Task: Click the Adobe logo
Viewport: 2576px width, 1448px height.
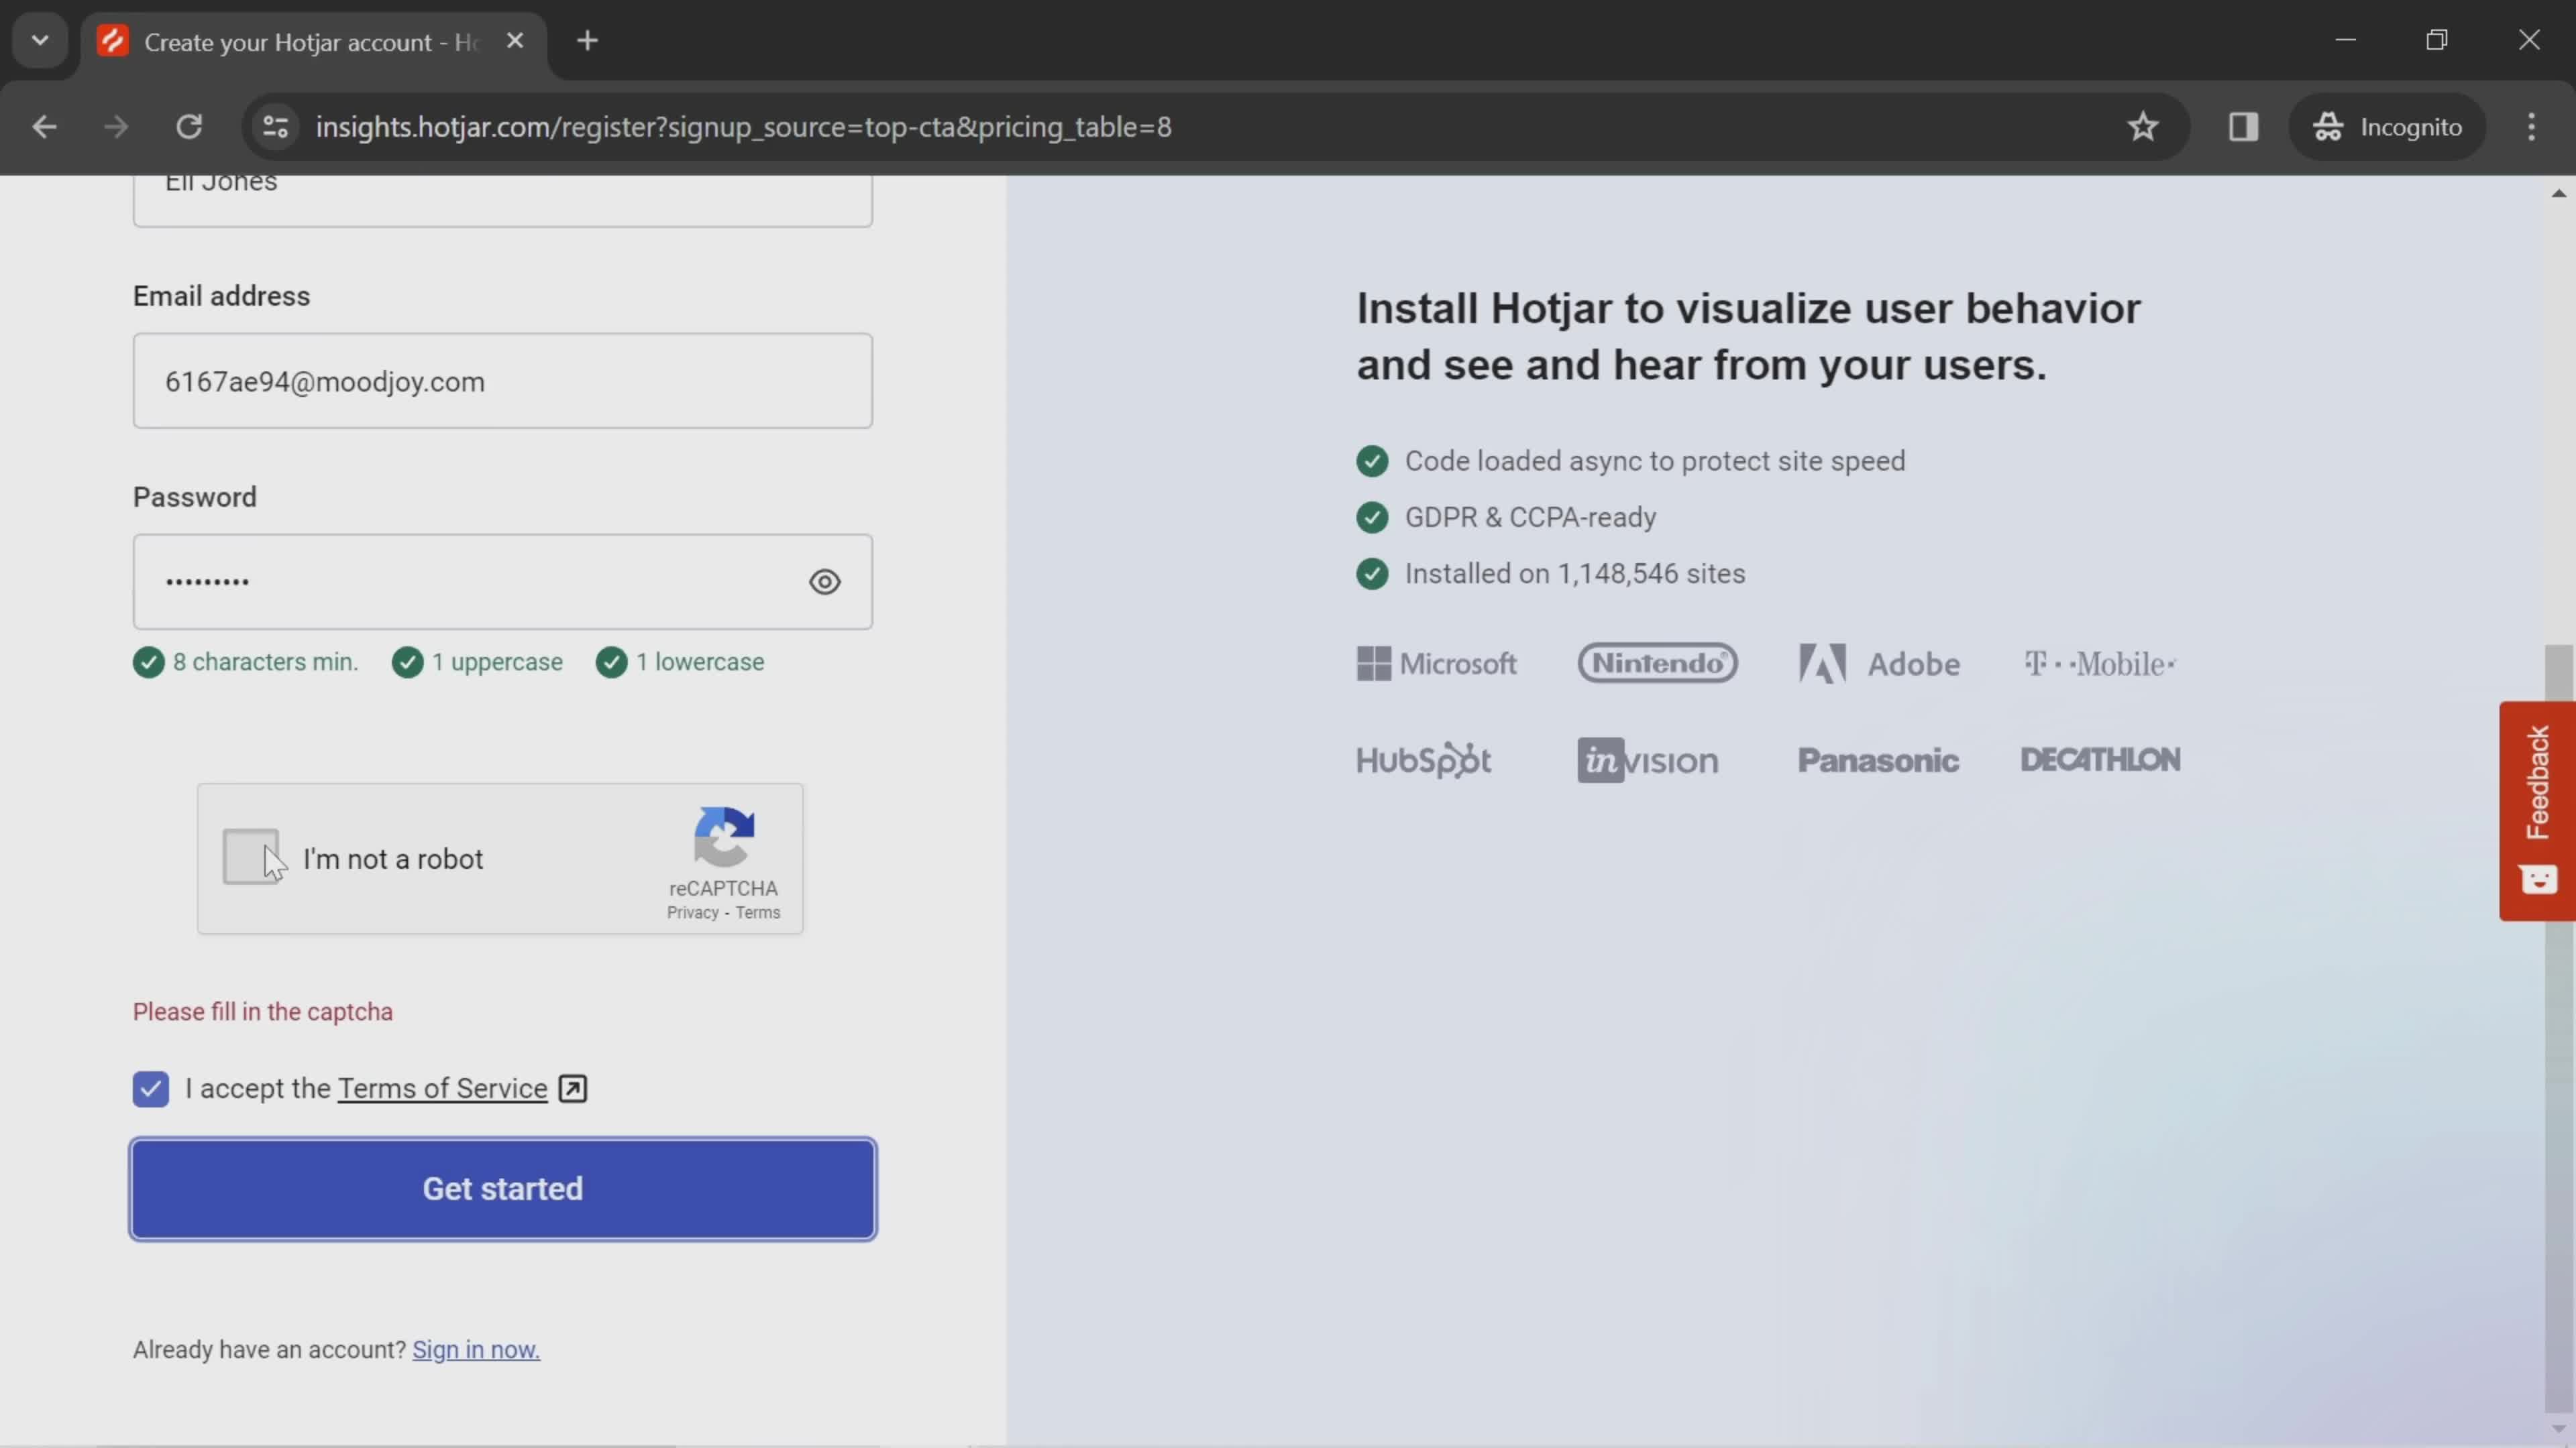Action: 1879,664
